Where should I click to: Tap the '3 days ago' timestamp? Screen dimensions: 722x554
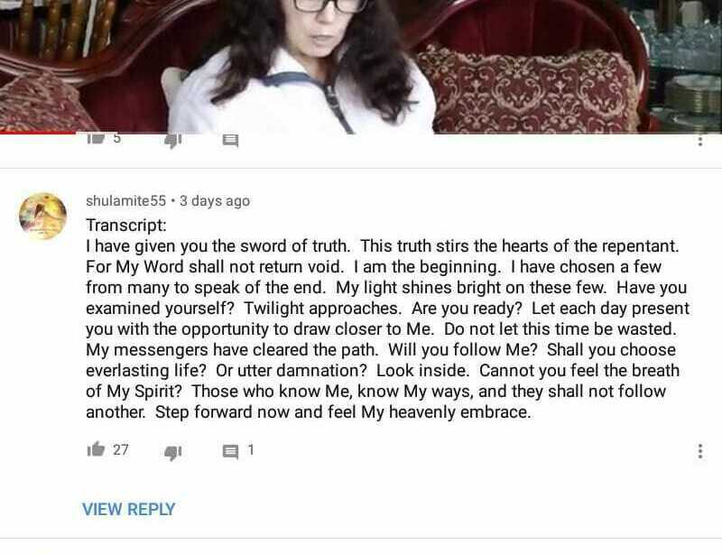(215, 201)
